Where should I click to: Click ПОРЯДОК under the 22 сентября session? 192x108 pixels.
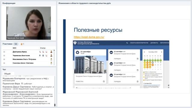[117, 59]
